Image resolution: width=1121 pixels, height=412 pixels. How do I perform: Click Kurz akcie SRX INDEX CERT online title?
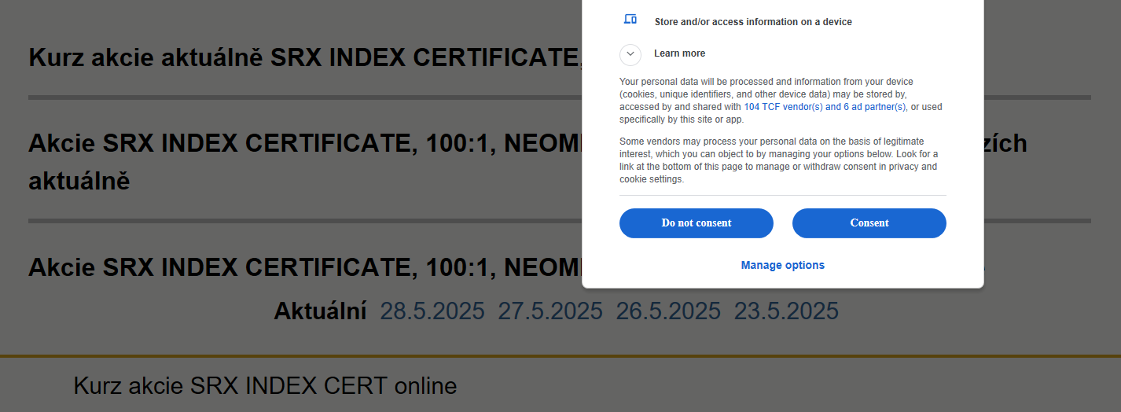click(x=265, y=386)
